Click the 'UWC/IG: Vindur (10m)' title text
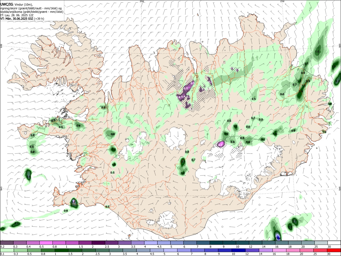Screen dimensions: 341x256 point(17,4)
